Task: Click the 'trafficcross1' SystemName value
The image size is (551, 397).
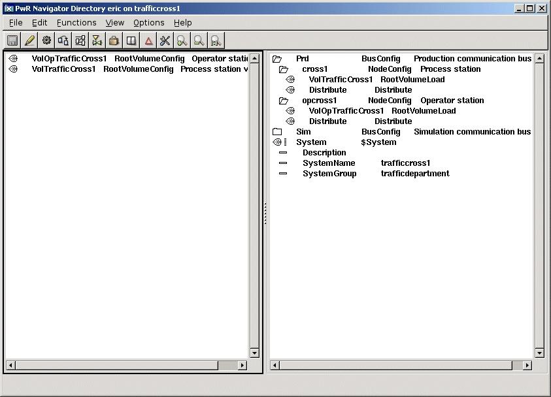Action: tap(405, 163)
